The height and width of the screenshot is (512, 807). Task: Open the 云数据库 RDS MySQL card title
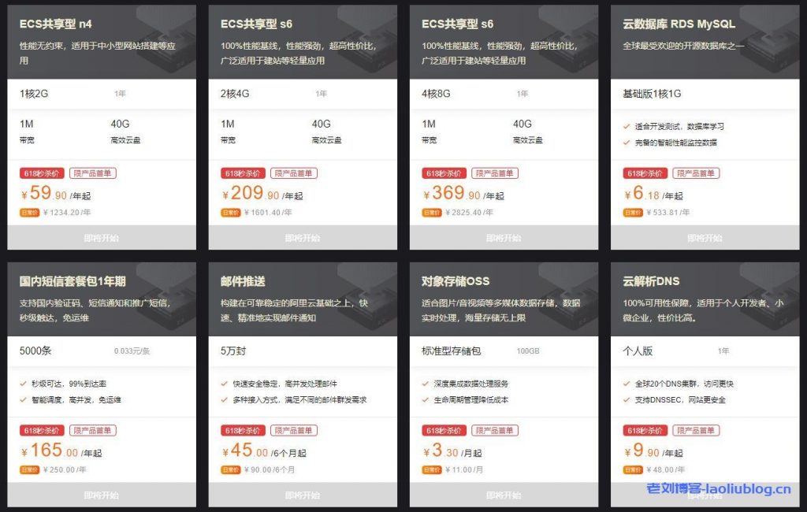click(x=679, y=24)
